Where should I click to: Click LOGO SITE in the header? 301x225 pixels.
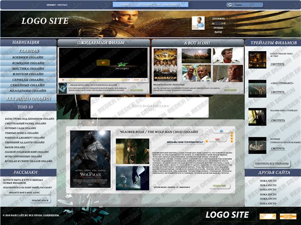click(45, 21)
